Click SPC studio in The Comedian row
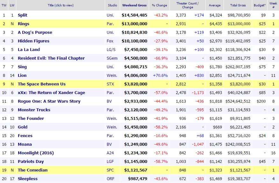 [x=110, y=170]
